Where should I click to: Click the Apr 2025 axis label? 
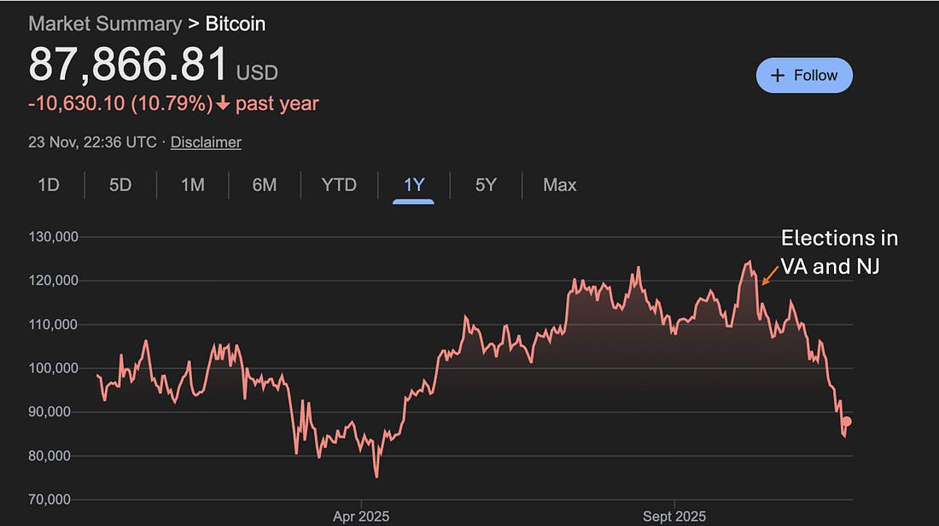click(360, 516)
